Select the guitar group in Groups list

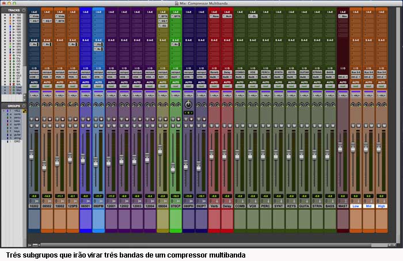tap(17, 134)
